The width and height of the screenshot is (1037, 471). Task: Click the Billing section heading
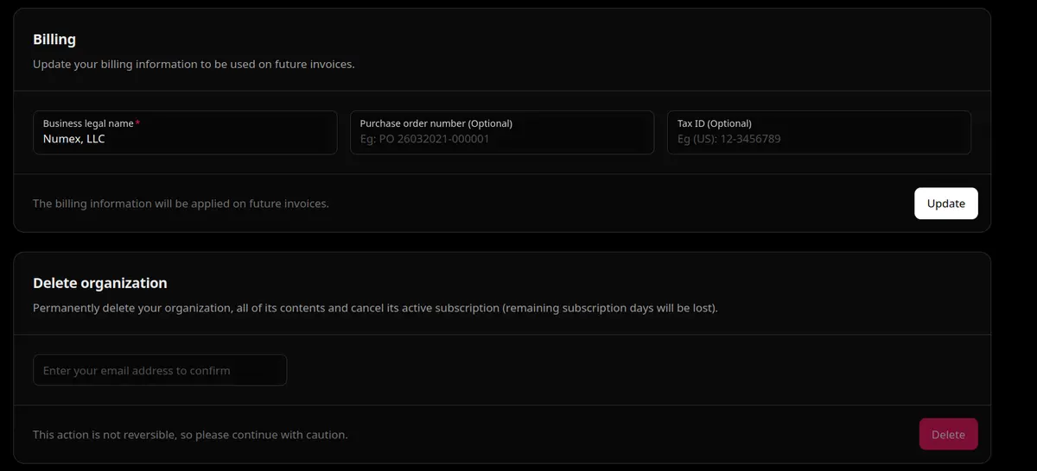54,40
